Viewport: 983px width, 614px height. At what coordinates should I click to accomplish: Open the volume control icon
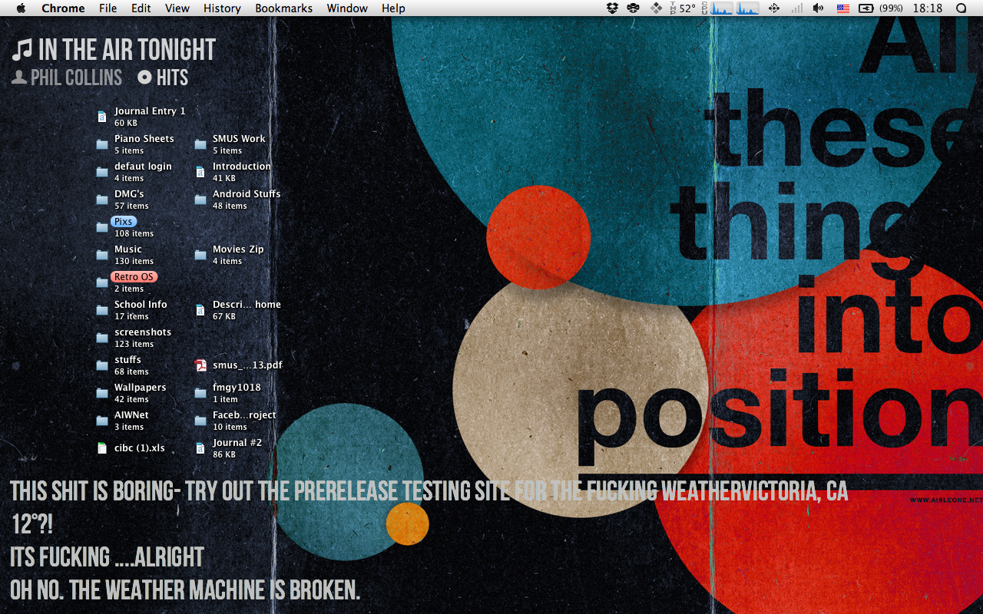click(819, 8)
